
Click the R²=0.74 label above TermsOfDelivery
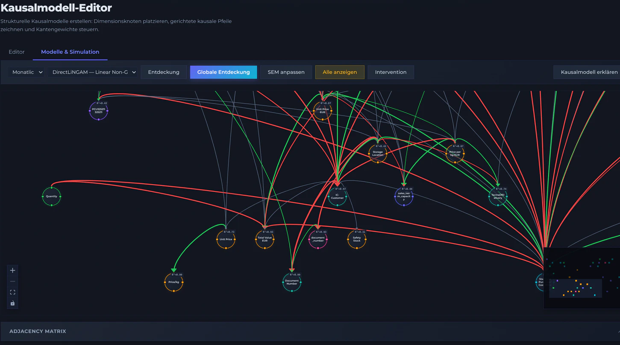[x=501, y=189]
